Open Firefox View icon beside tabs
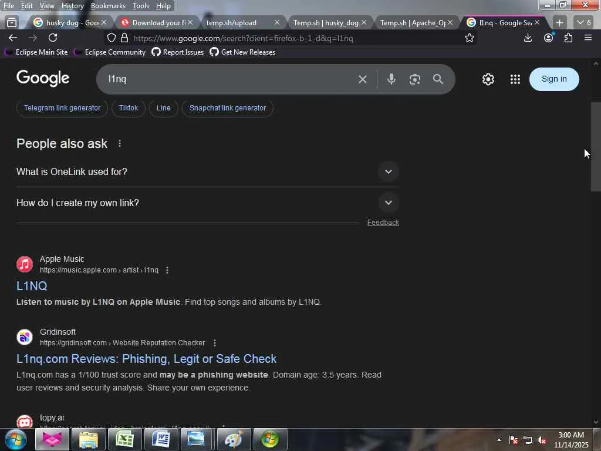The width and height of the screenshot is (601, 451). pos(12,23)
